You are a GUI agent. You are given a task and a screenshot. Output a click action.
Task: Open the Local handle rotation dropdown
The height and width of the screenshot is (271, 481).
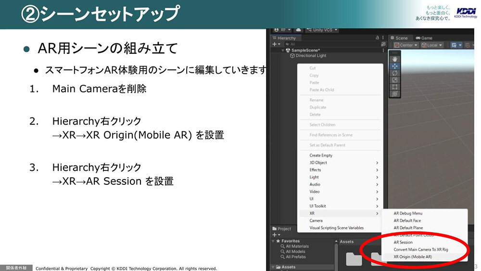[x=432, y=45]
